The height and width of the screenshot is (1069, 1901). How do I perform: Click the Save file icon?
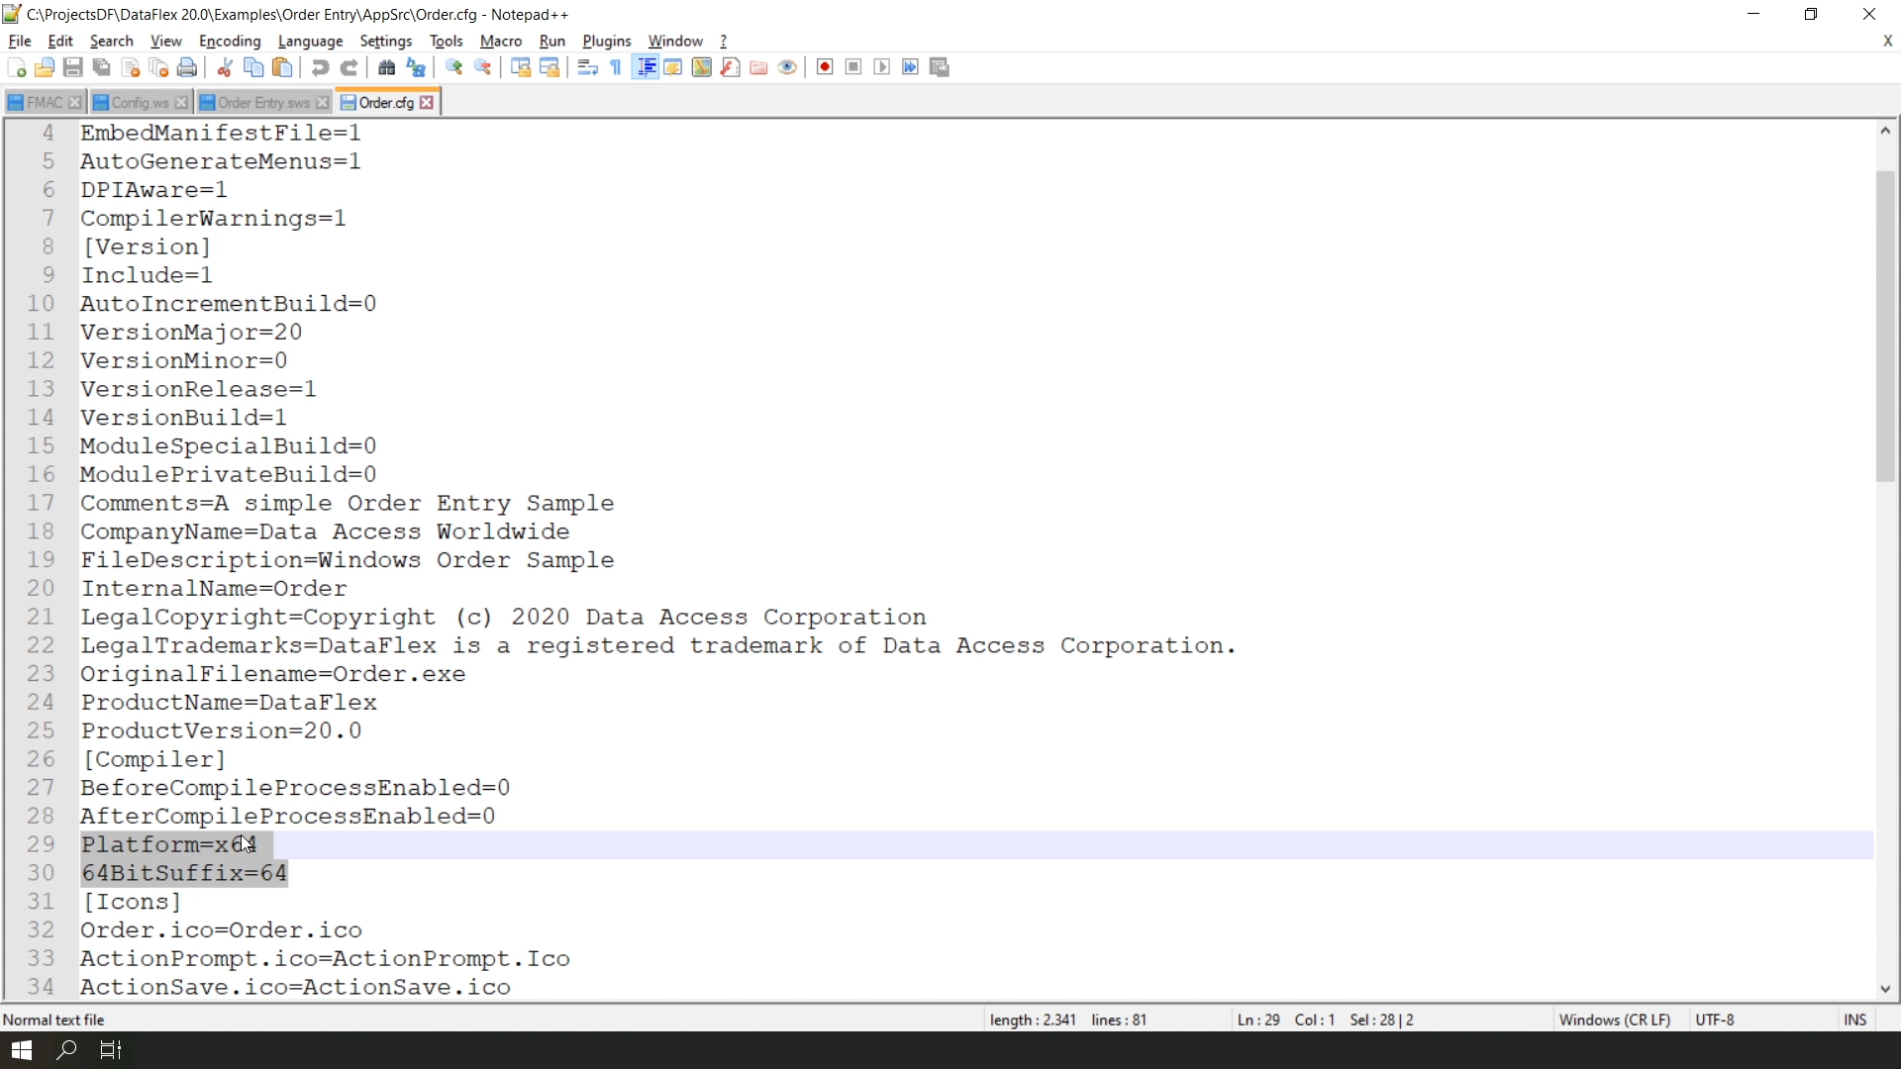click(x=72, y=67)
